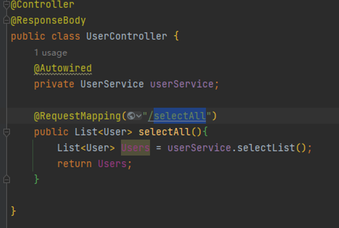Image resolution: width=339 pixels, height=228 pixels.
Task: Click the @Controller annotation text
Action: click(43, 5)
